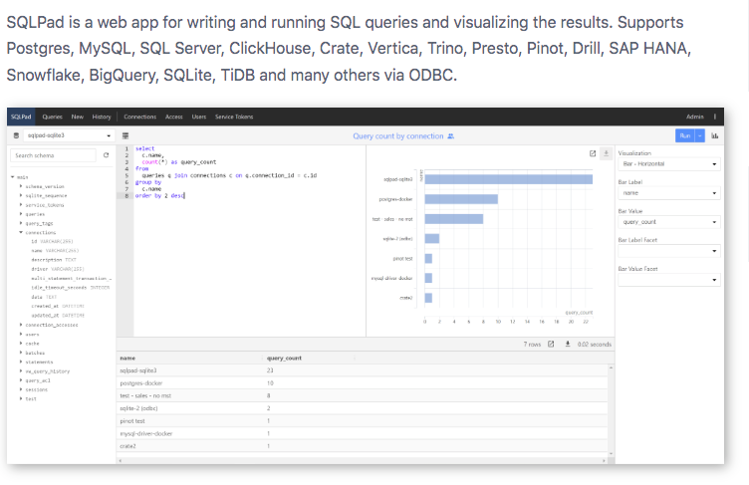Open chart in new window icon
The image size is (749, 485).
pyautogui.click(x=593, y=153)
